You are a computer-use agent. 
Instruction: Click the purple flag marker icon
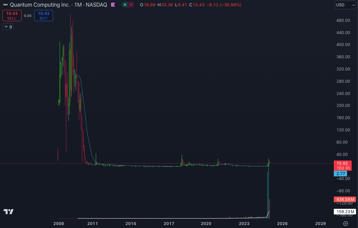(x=113, y=5)
